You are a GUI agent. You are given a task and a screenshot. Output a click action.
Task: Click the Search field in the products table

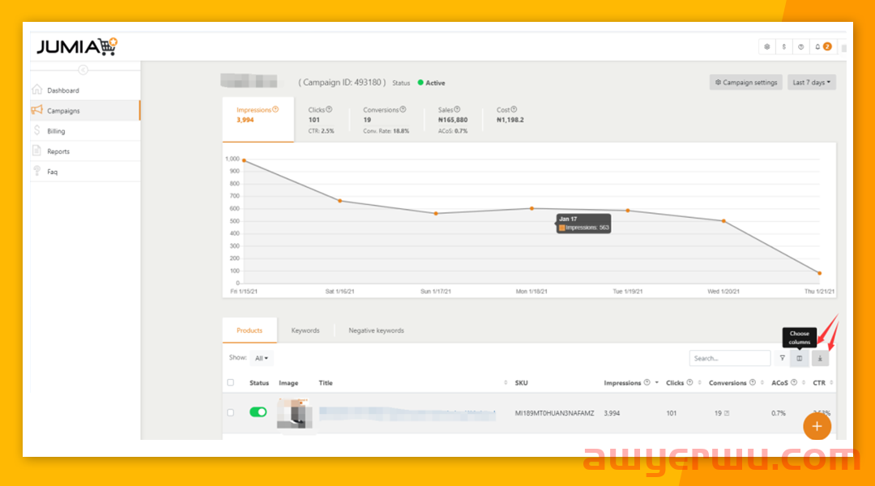(730, 358)
